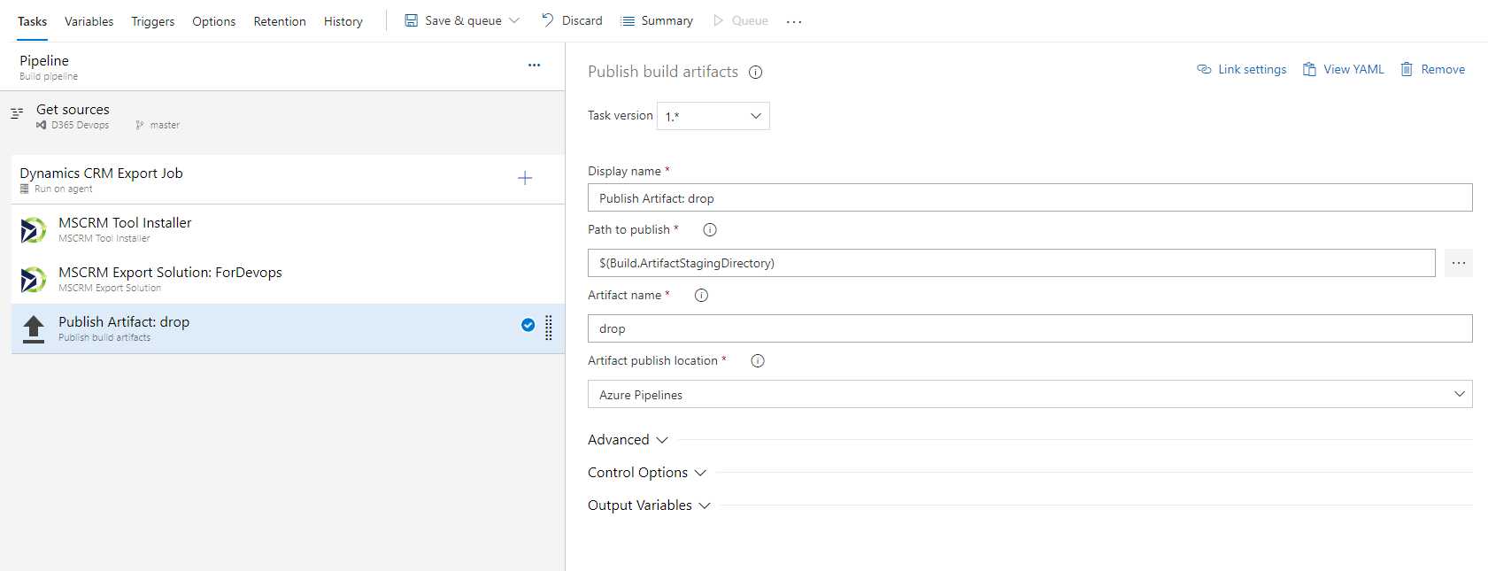Click the Save & queue floppy disk icon
1488x571 pixels.
point(412,20)
